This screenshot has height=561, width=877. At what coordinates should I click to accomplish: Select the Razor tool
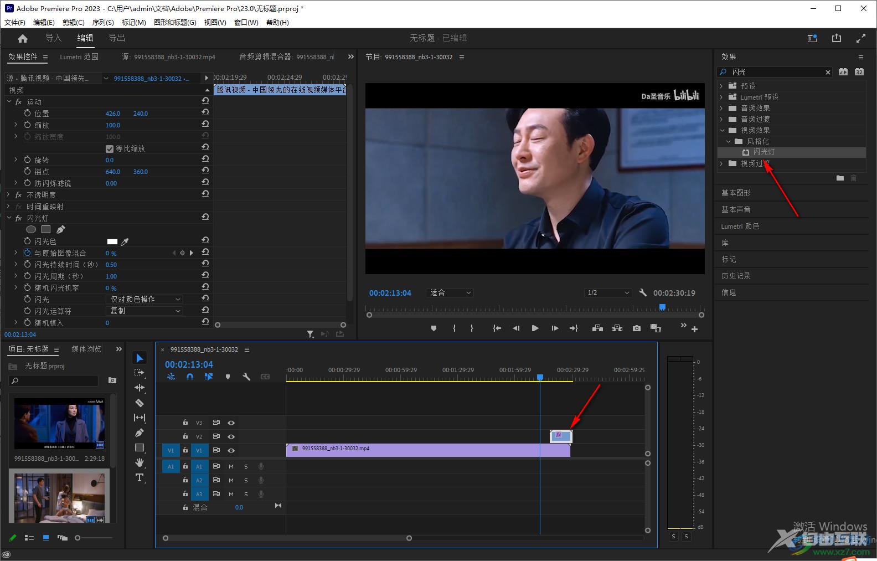(x=140, y=403)
